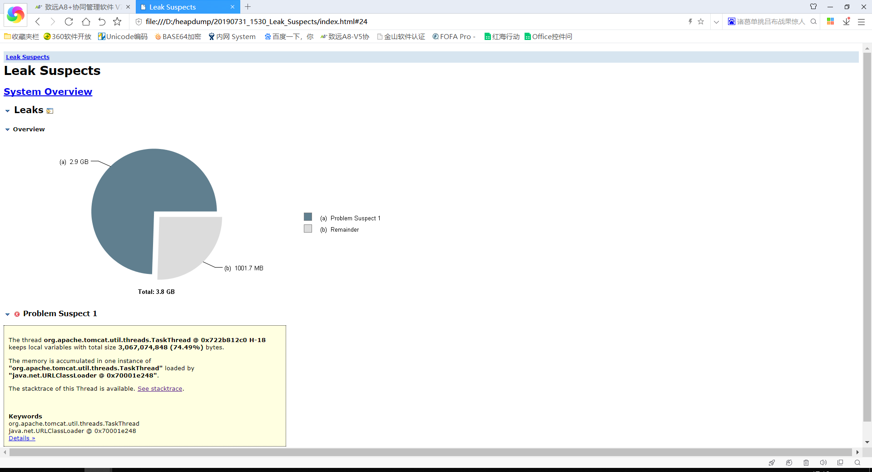Click the address bar URL field
The image size is (872, 472).
pyautogui.click(x=409, y=21)
